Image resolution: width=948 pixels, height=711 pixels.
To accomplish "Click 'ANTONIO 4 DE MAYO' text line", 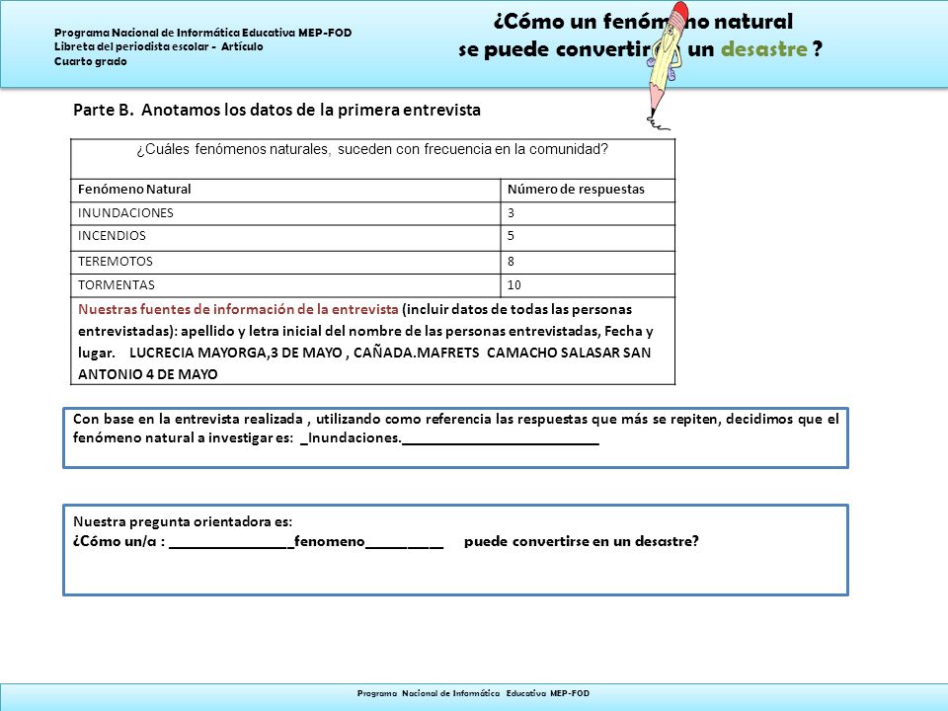I will pos(147,375).
